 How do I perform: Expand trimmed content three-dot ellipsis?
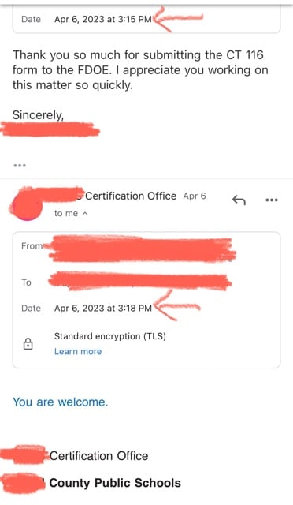[x=20, y=166]
